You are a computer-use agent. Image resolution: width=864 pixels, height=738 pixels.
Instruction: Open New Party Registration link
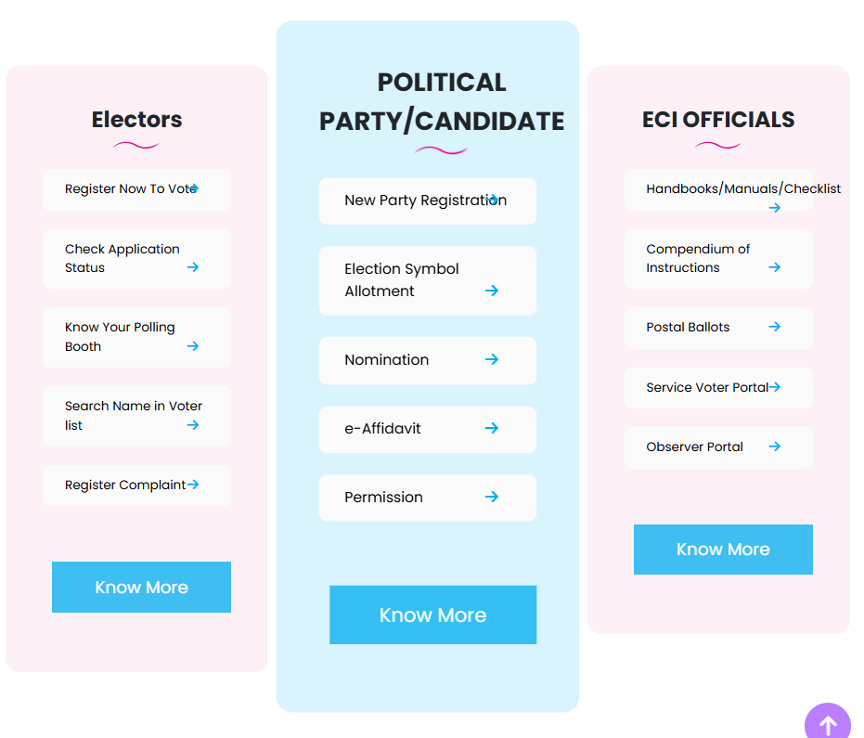click(x=423, y=201)
